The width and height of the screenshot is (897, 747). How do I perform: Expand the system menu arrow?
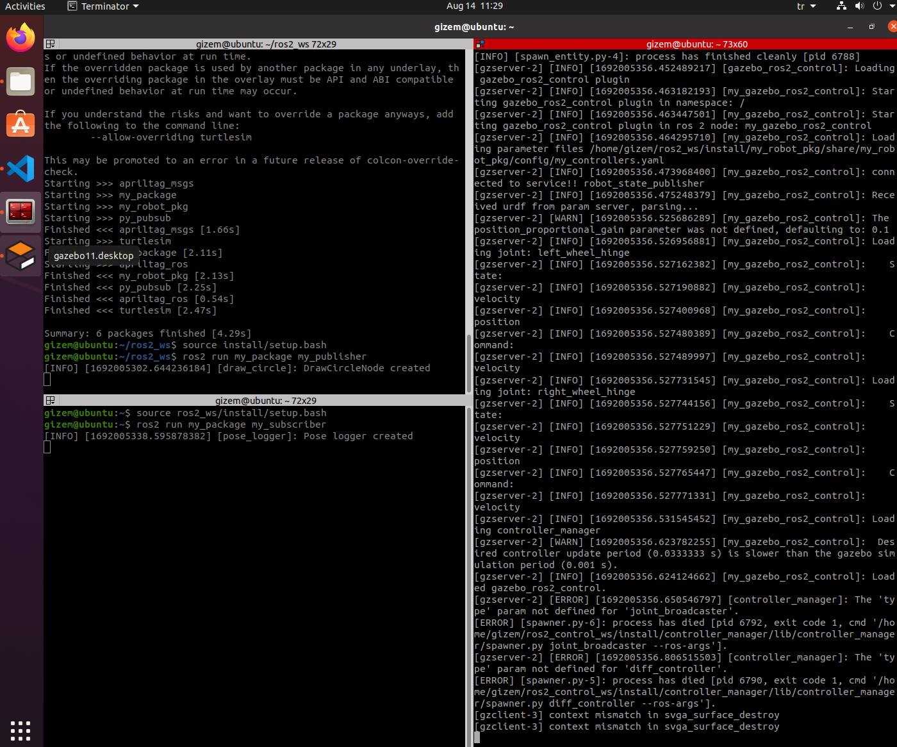[x=893, y=6]
